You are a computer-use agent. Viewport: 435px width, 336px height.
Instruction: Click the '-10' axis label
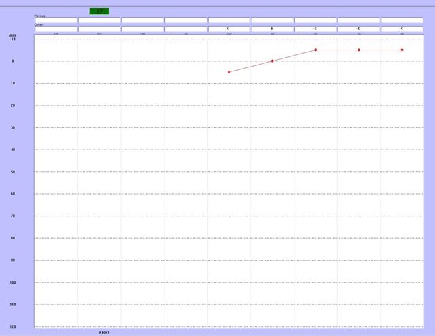[13, 39]
